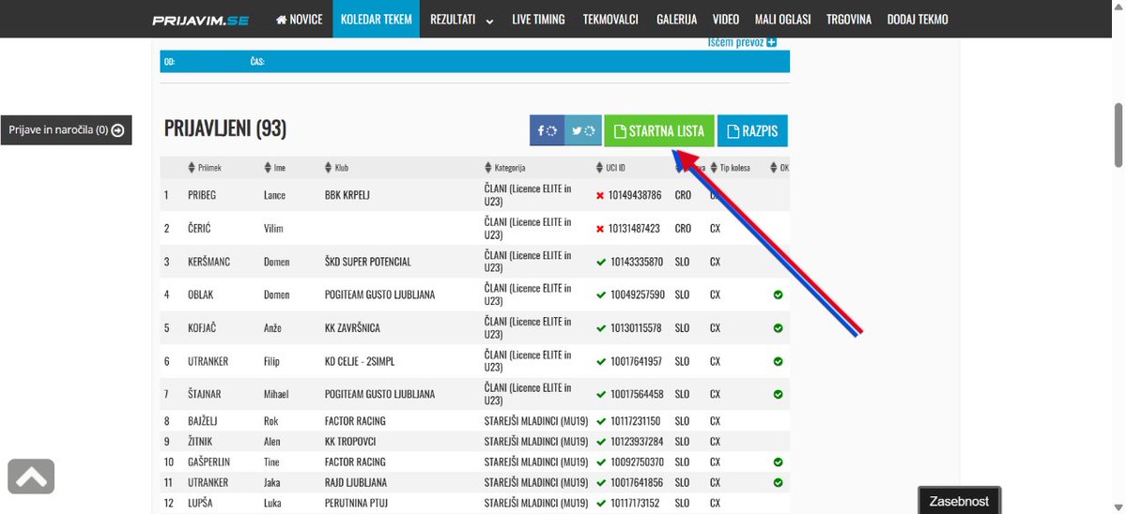Click green check beside UCI 10130115578

point(601,328)
